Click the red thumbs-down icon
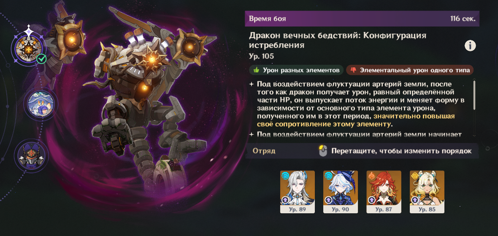The image size is (498, 236). point(354,70)
